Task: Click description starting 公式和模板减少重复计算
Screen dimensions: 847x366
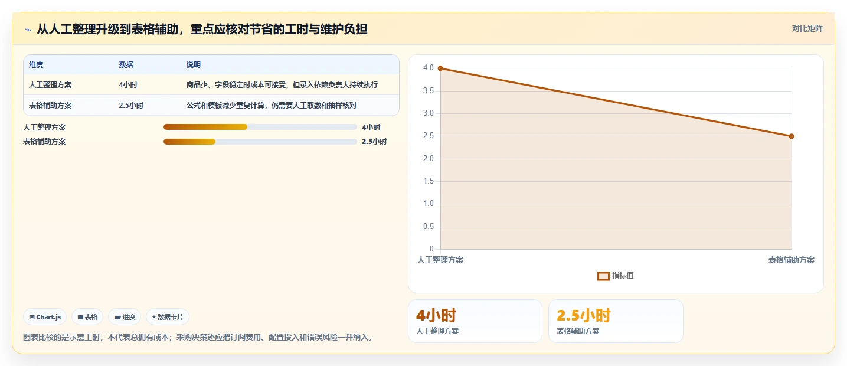Action: (272, 105)
